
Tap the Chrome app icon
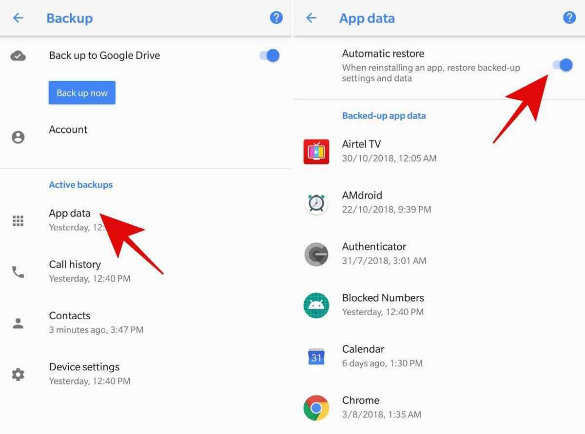316,408
